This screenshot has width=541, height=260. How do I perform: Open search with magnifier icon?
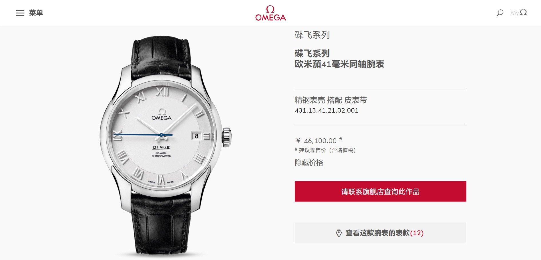(x=500, y=13)
